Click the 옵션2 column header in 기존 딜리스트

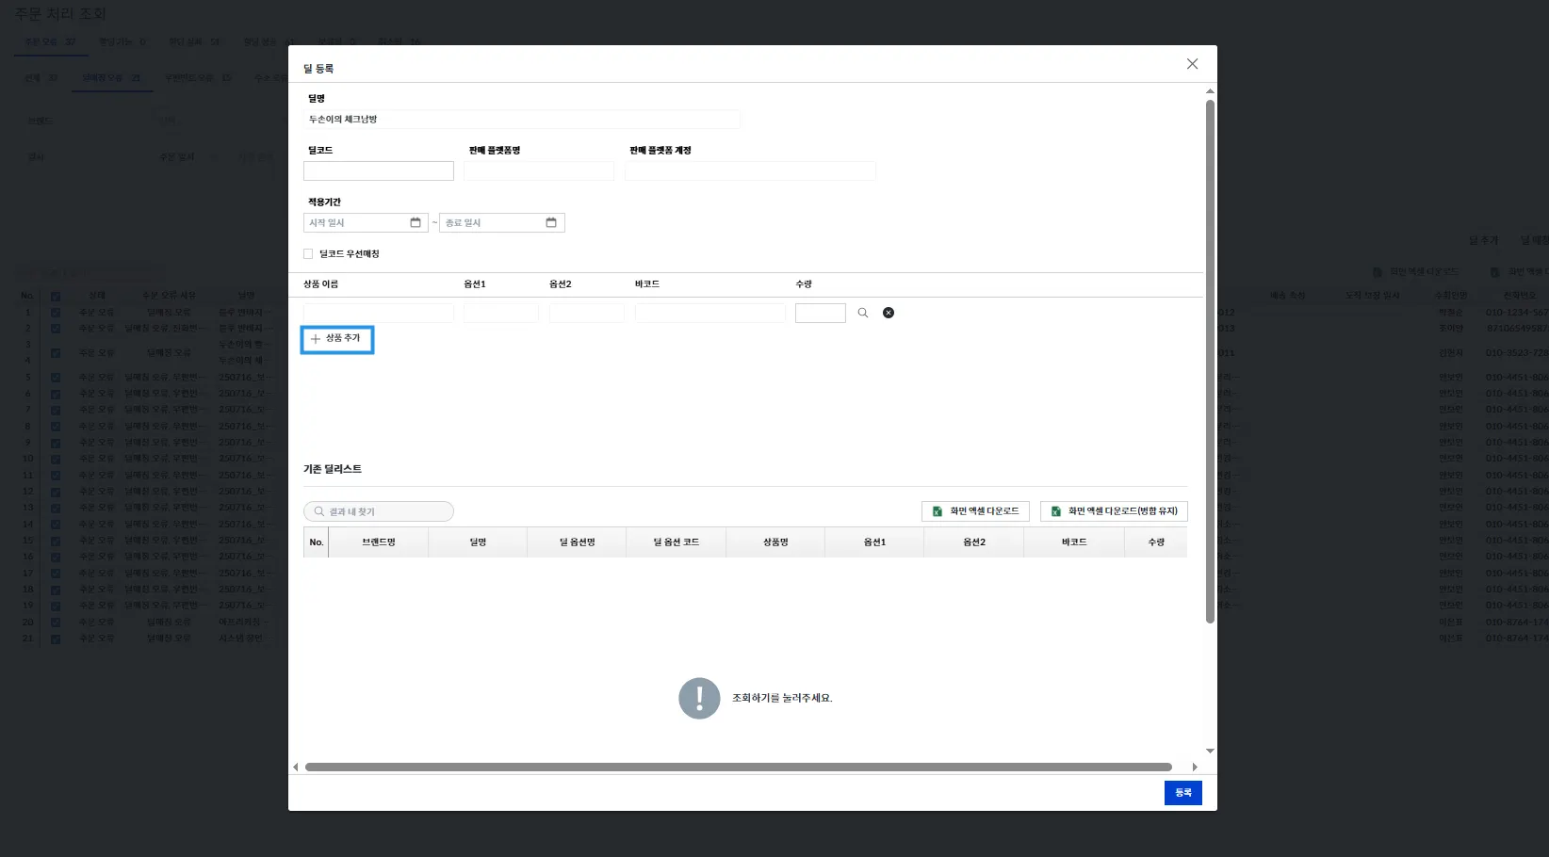(974, 542)
